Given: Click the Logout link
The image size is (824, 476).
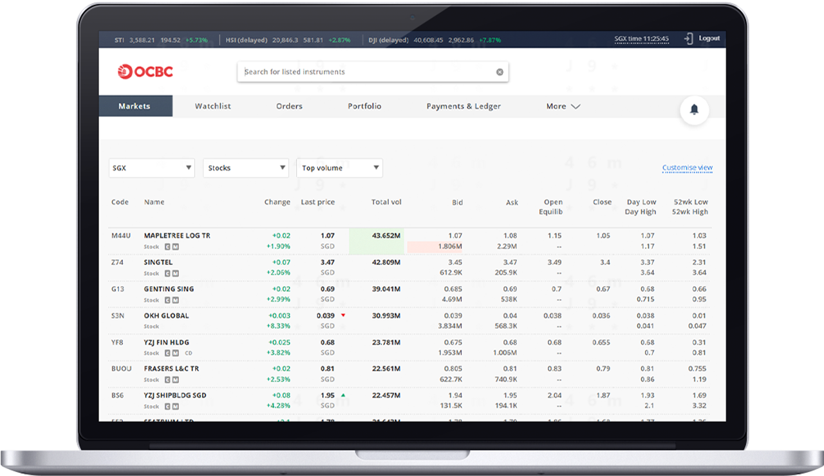Looking at the screenshot, I should pyautogui.click(x=709, y=39).
